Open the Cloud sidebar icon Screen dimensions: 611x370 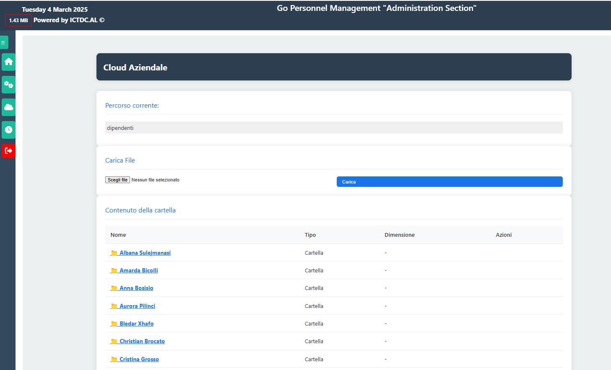tap(8, 107)
